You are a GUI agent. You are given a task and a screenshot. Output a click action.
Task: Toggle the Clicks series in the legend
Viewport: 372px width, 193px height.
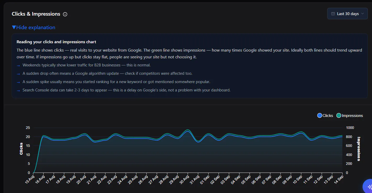pos(325,116)
